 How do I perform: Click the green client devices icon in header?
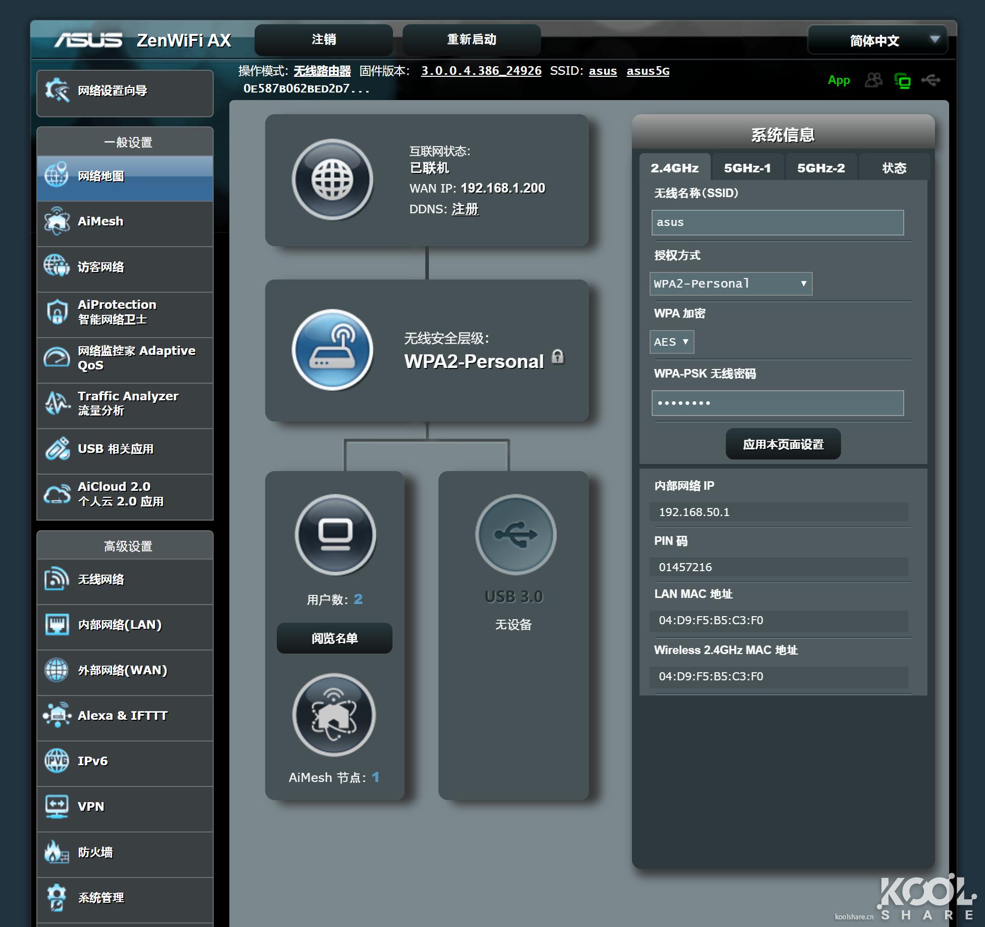point(903,81)
